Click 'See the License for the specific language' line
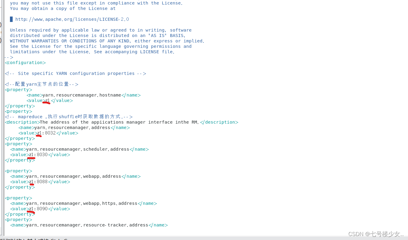Screen dimensions: 408x240 pos(101,46)
